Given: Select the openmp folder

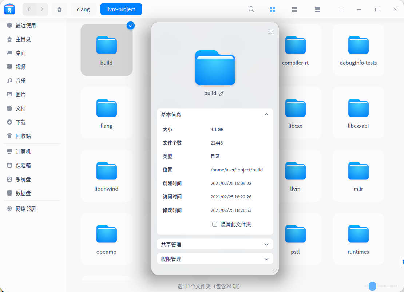Looking at the screenshot, I should (x=106, y=239).
